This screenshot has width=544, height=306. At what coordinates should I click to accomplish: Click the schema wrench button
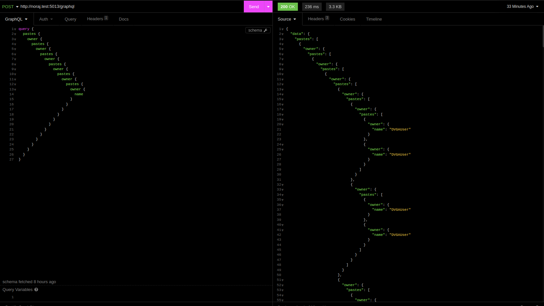click(x=258, y=30)
